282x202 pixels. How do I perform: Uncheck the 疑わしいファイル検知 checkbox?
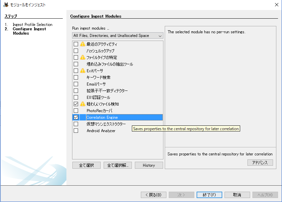click(76, 104)
